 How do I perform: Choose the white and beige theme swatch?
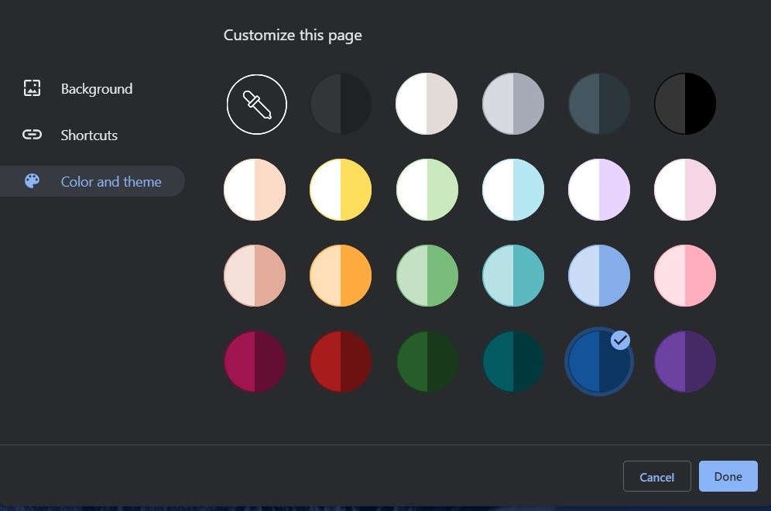point(427,104)
